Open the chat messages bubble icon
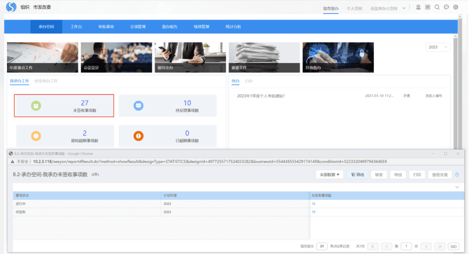Image resolution: width=469 pixels, height=254 pixels. (x=447, y=7)
